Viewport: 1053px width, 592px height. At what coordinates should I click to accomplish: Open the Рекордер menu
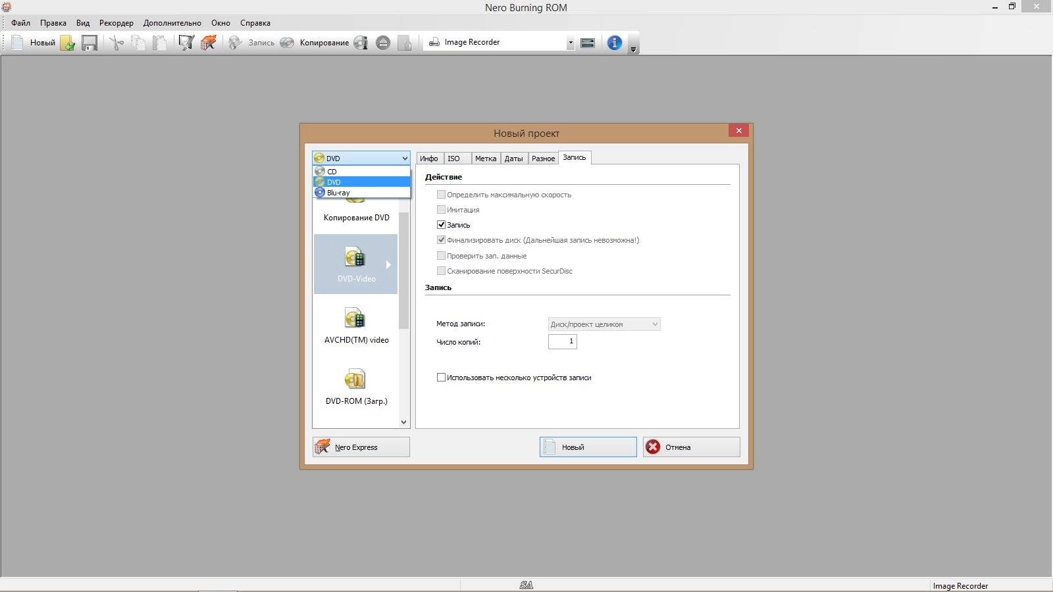pos(116,22)
